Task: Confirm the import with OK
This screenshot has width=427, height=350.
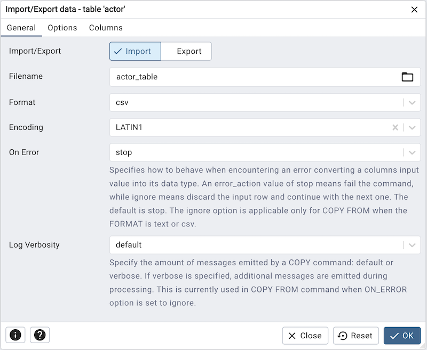Action: click(x=402, y=336)
